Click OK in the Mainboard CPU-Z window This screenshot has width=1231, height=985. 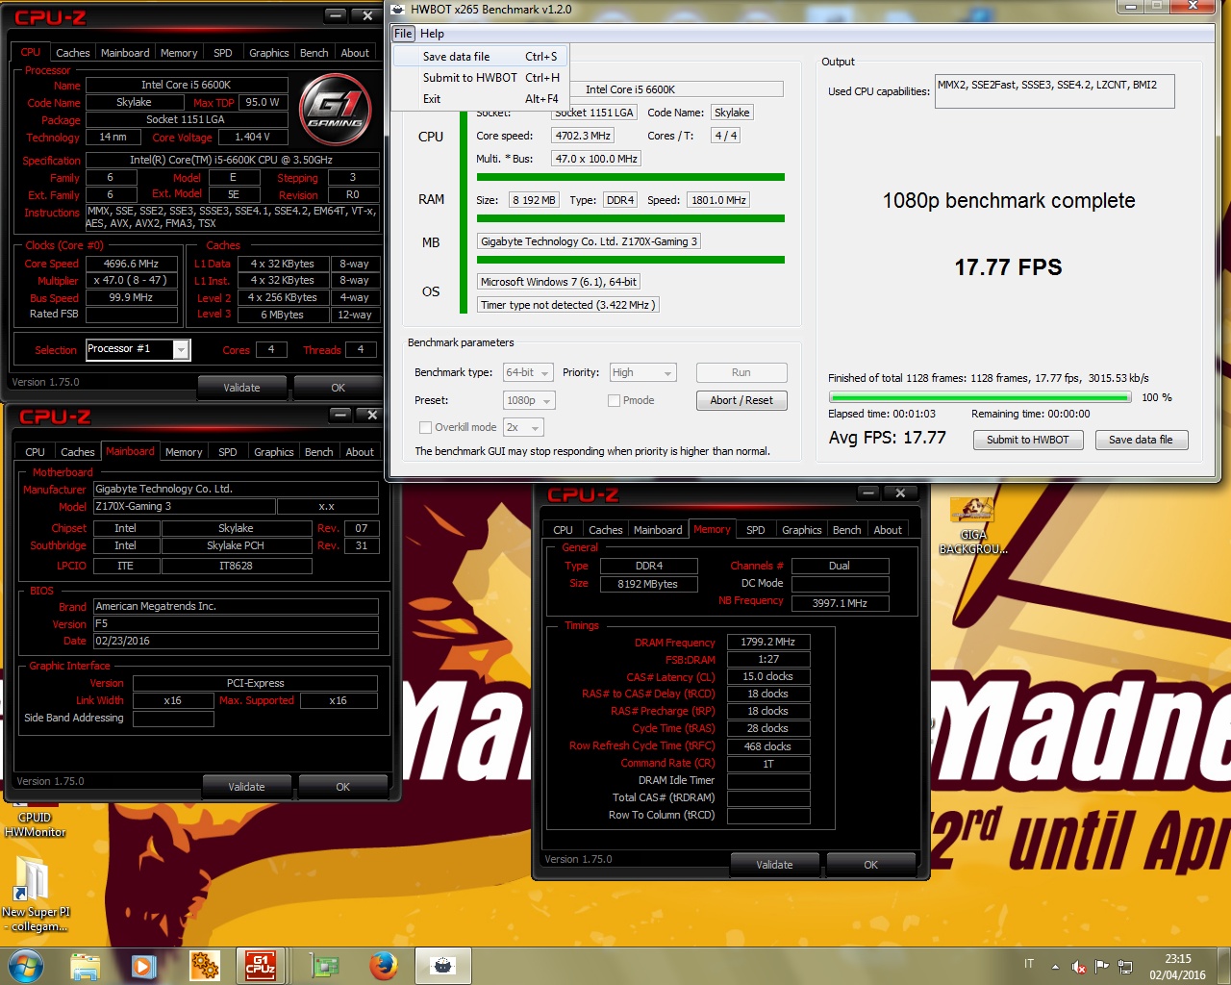coord(343,787)
